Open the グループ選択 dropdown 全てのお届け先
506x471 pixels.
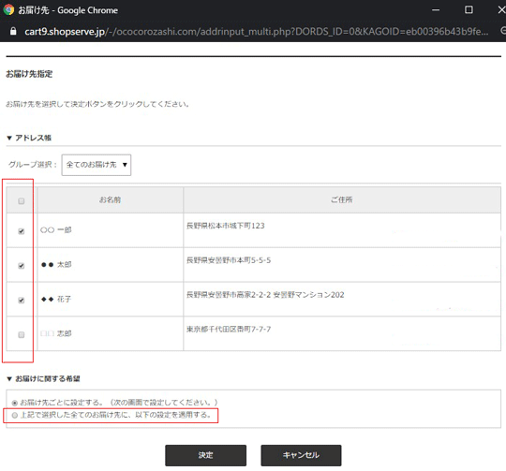point(97,165)
